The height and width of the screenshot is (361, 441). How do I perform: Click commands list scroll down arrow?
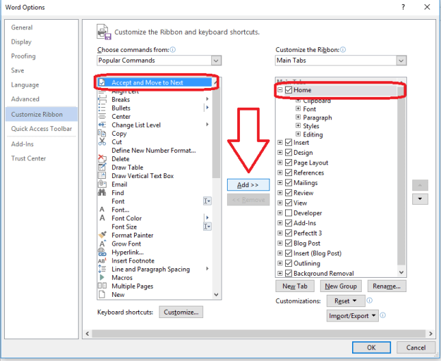pyautogui.click(x=216, y=295)
